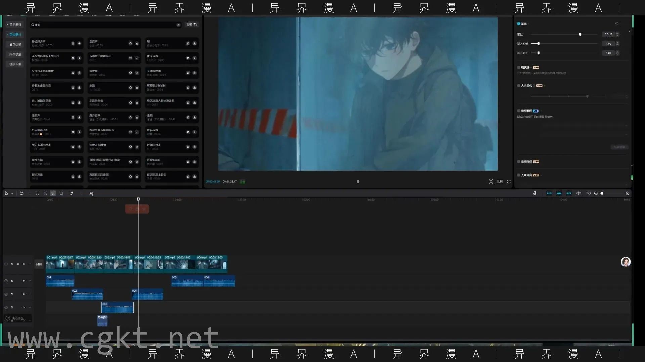Screen dimensions: 645x362
Task: Favorite the 静谧脚步声 sound with star icon
Action: point(73,43)
